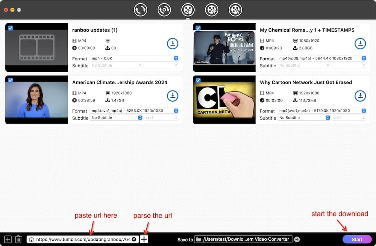This screenshot has height=246, width=376.
Task: Download the American Climate Awards video
Action: pyautogui.click(x=173, y=96)
